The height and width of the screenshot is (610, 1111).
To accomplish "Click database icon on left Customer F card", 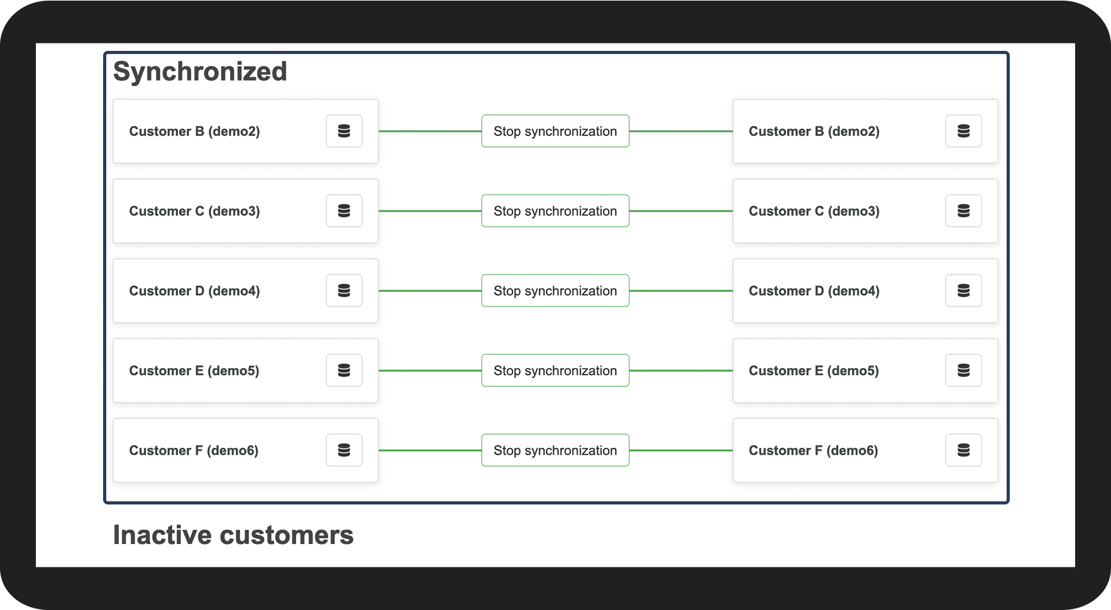I will point(344,450).
